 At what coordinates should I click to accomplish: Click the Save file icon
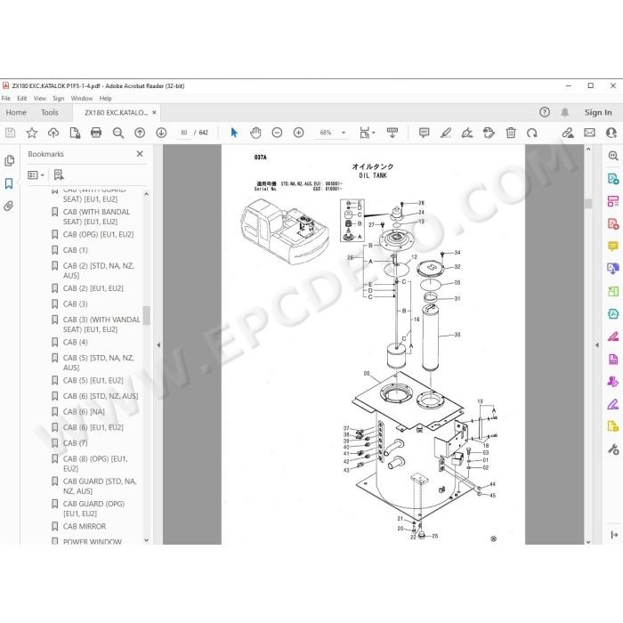pos(11,133)
